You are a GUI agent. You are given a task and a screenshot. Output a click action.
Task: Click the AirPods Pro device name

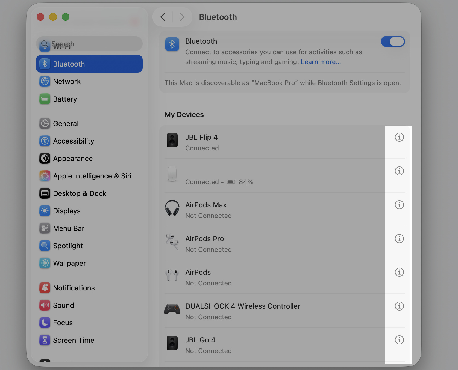click(204, 238)
